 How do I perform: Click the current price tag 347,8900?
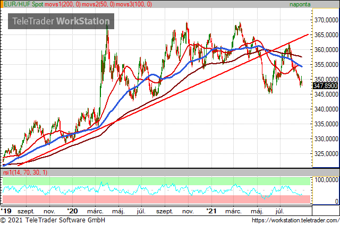[x=326, y=86]
